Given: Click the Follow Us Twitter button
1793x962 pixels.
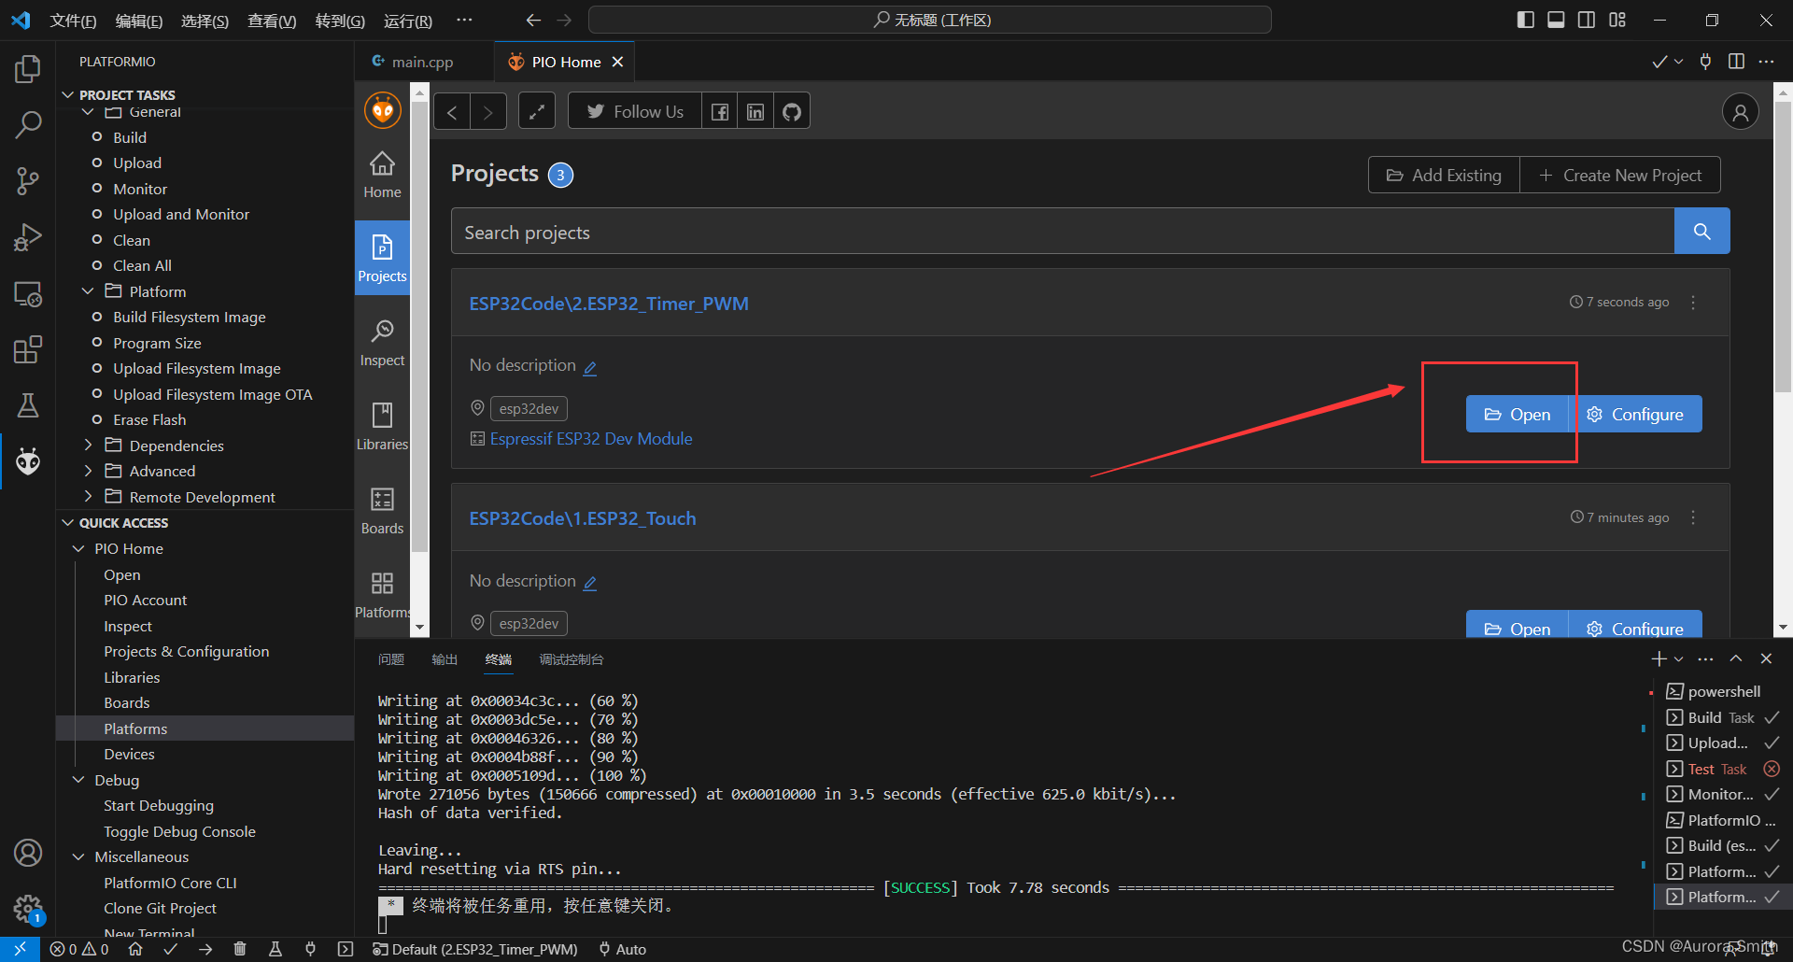Looking at the screenshot, I should 635,112.
